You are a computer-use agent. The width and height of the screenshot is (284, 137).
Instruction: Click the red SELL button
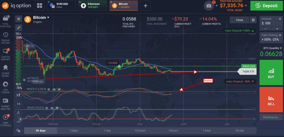pos(271,100)
